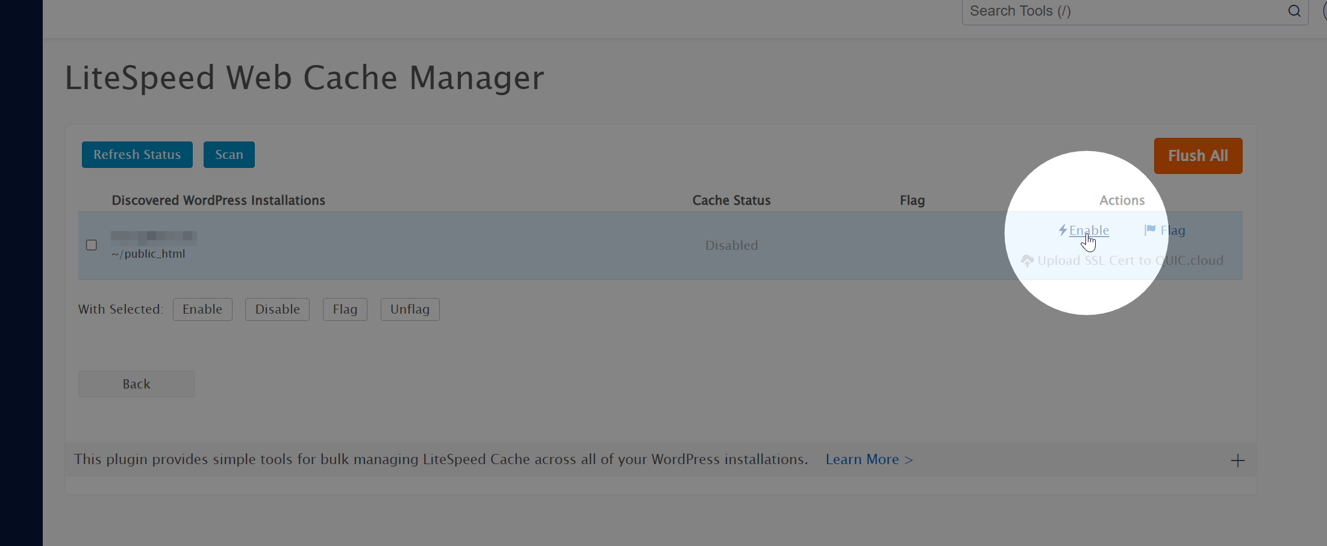
Task: Click With Selected Enable button
Action: click(x=202, y=309)
